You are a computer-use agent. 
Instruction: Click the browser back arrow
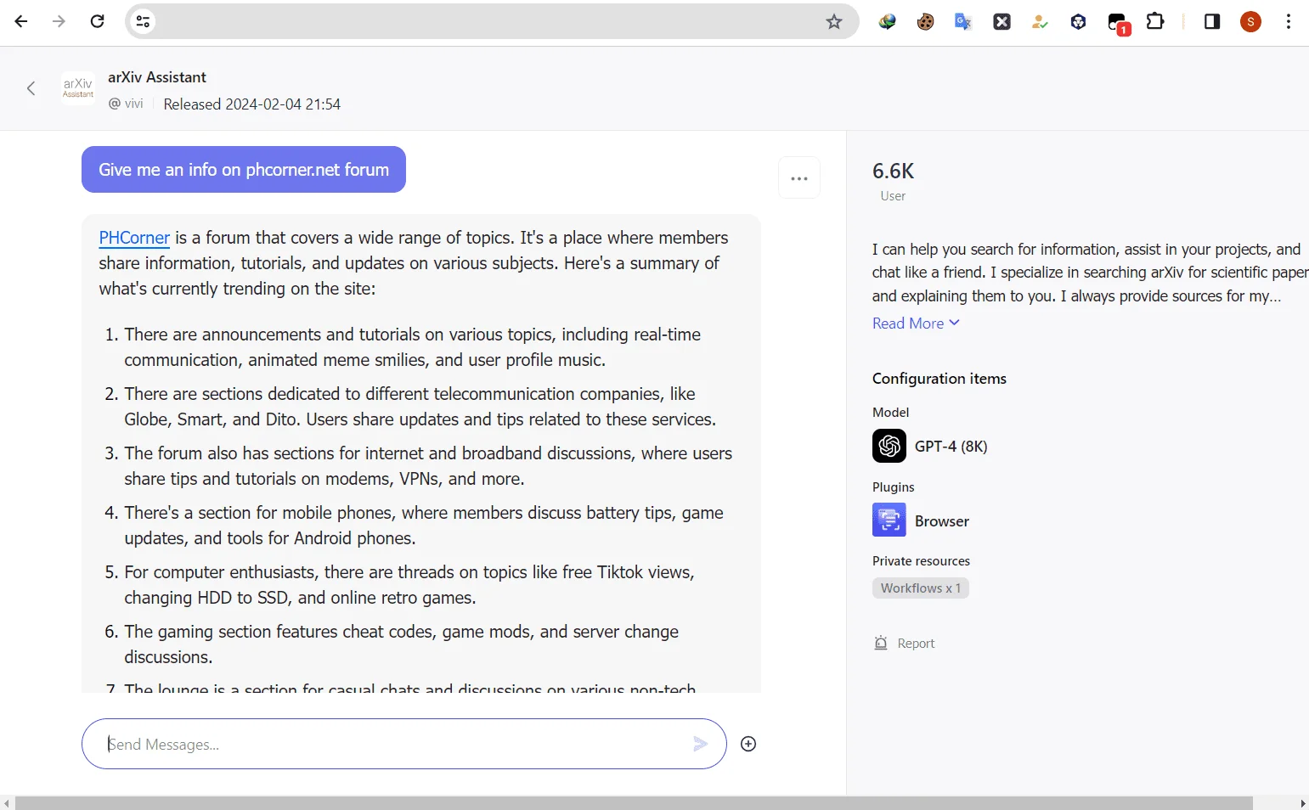[21, 21]
